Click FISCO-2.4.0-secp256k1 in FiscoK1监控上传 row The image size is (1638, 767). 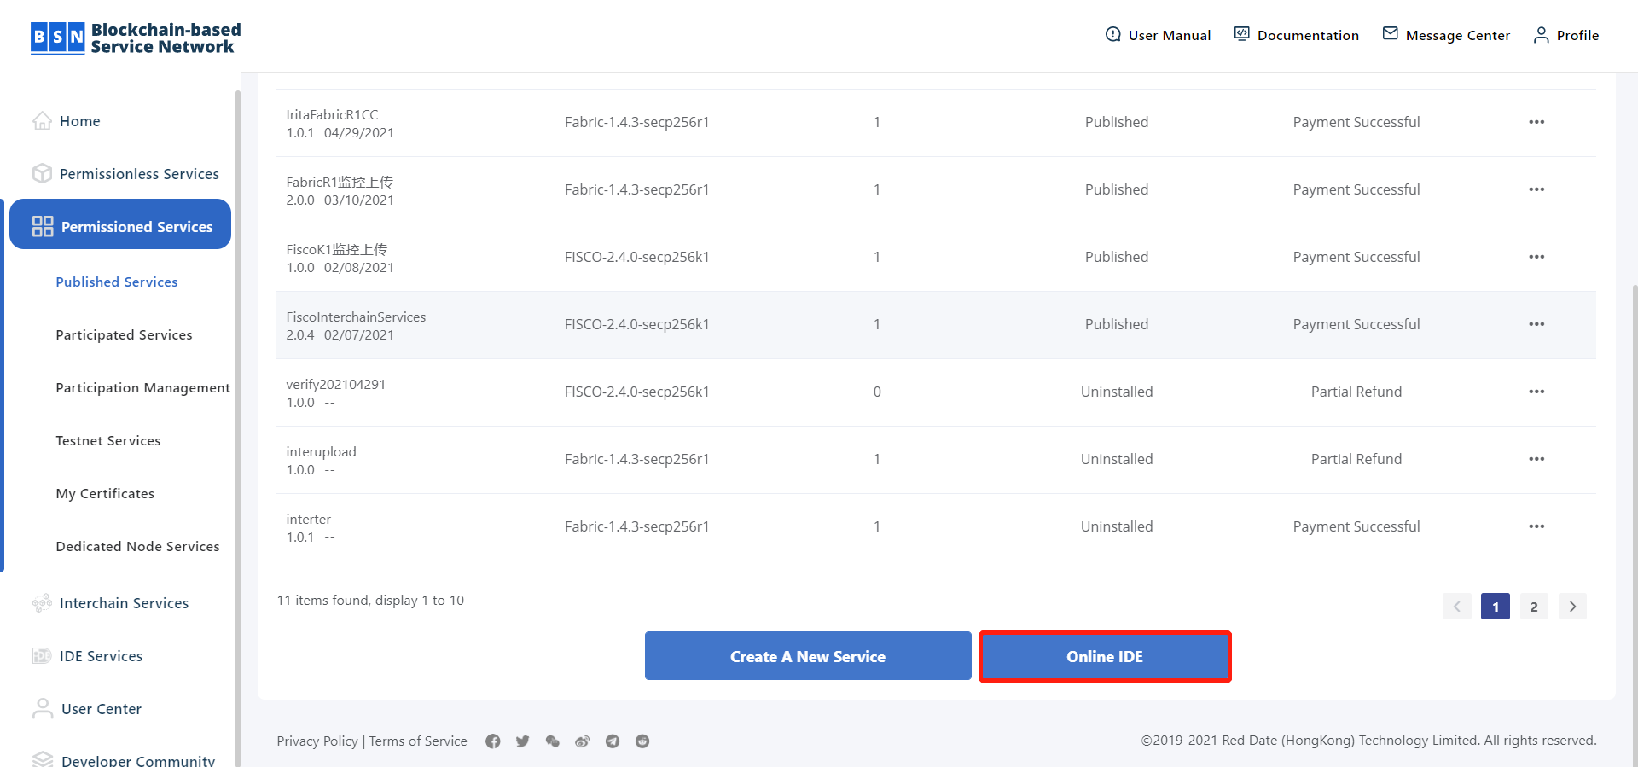tap(636, 257)
